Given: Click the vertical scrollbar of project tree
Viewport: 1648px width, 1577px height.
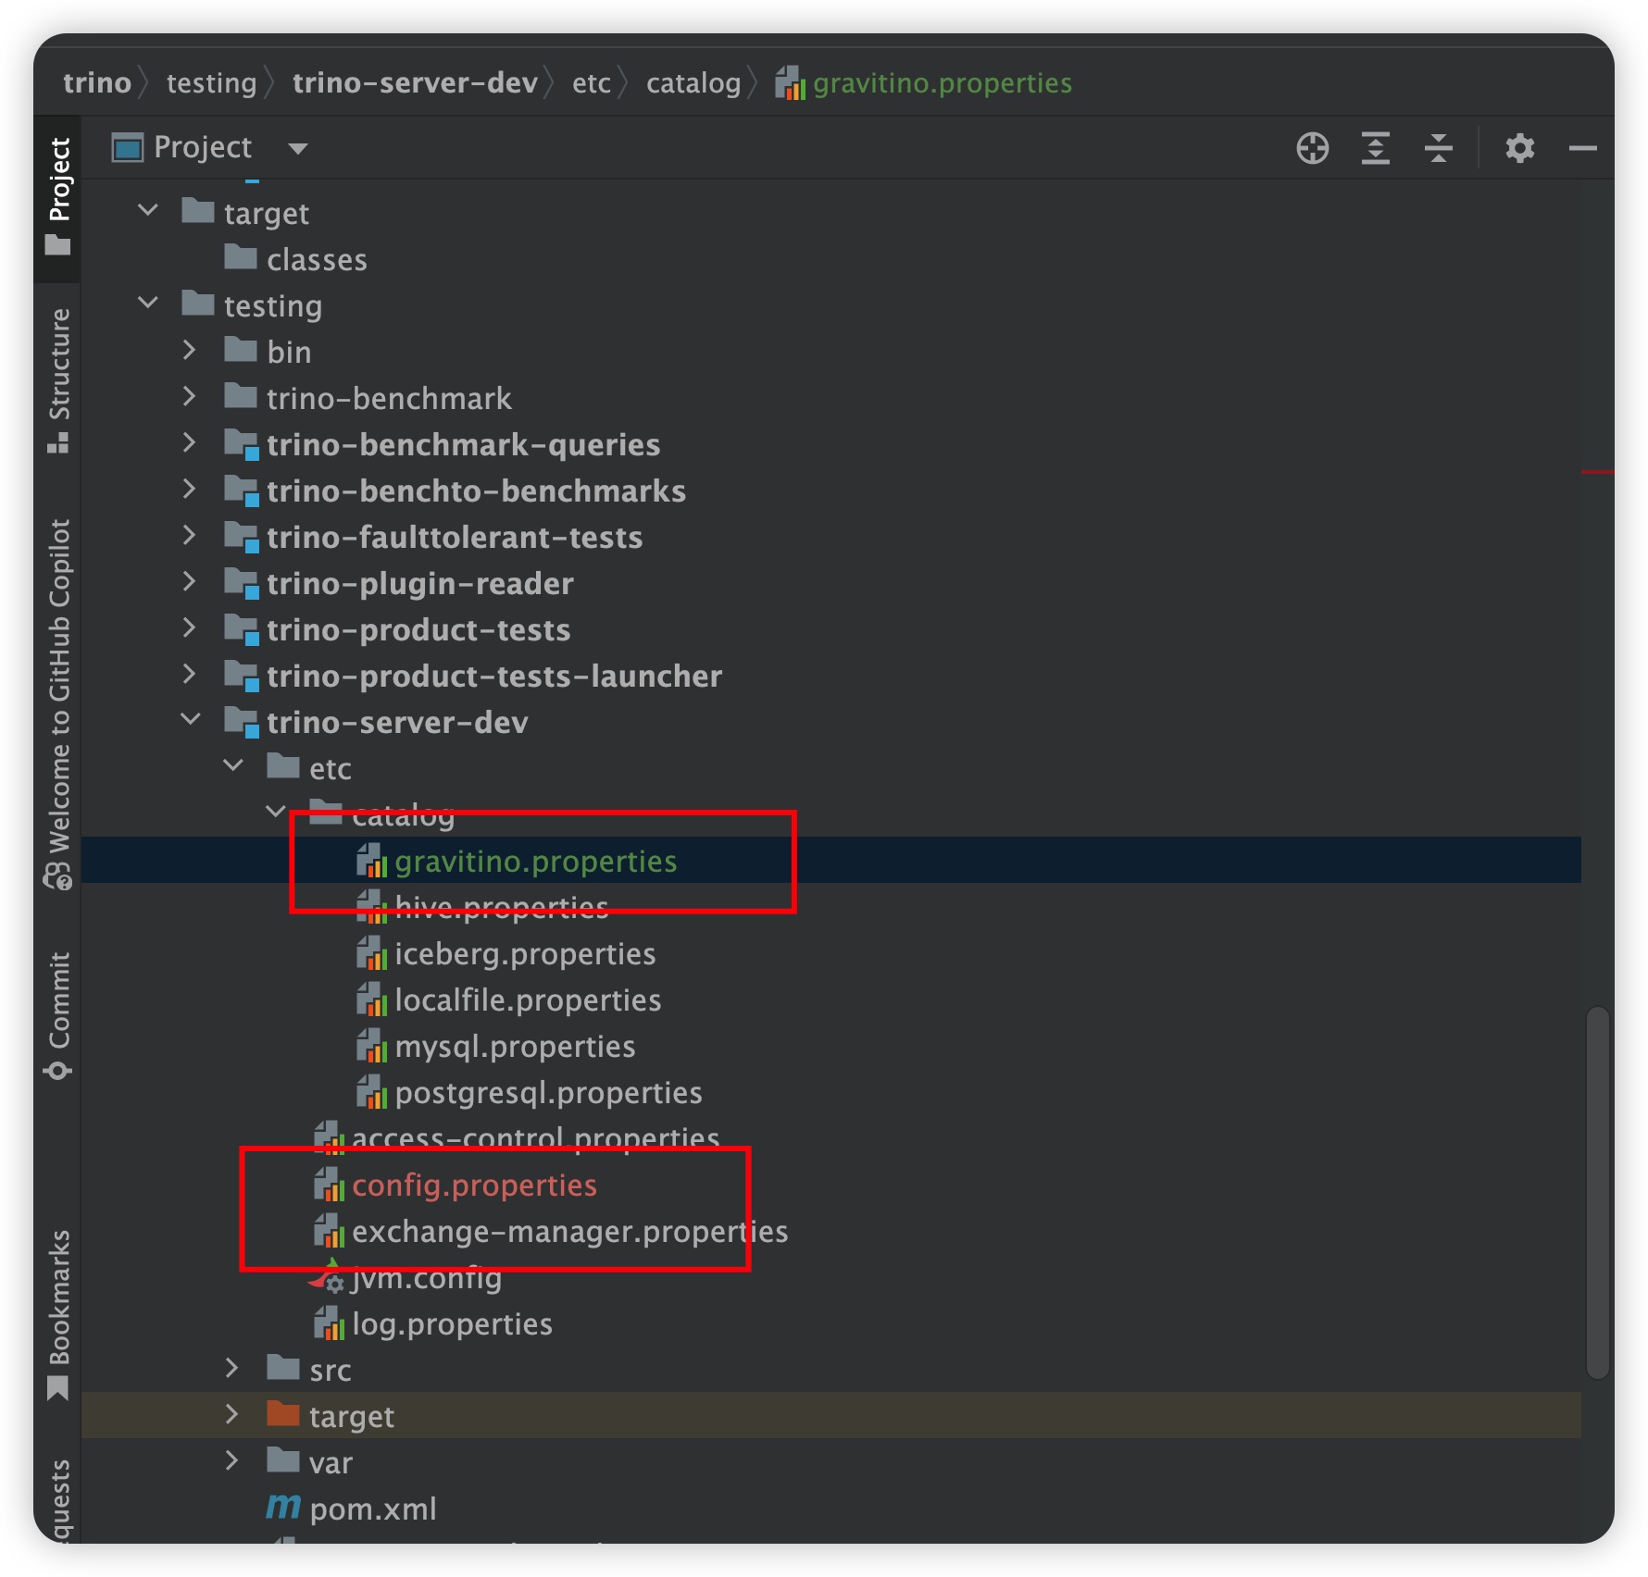Looking at the screenshot, I should [1597, 1192].
